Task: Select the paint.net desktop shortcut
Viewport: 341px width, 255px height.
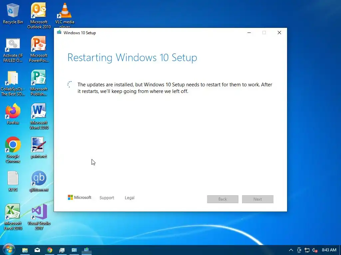Action: 39,147
